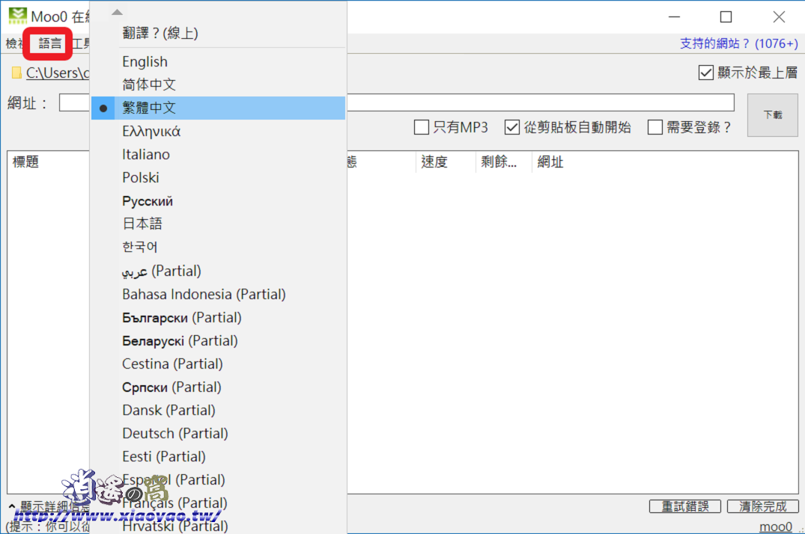Open 支持的網站？(1076+) link
This screenshot has height=534, width=805.
pos(739,43)
